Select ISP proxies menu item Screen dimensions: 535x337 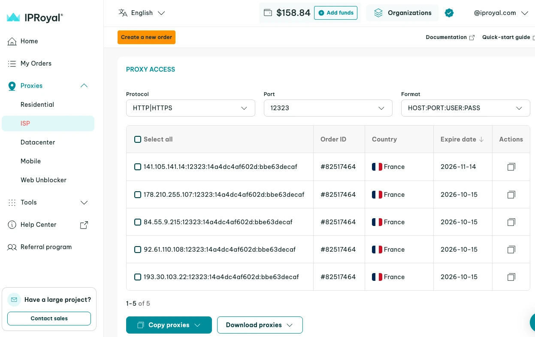click(x=48, y=123)
